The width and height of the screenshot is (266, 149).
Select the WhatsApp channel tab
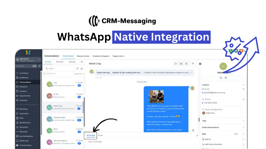[x=91, y=135]
